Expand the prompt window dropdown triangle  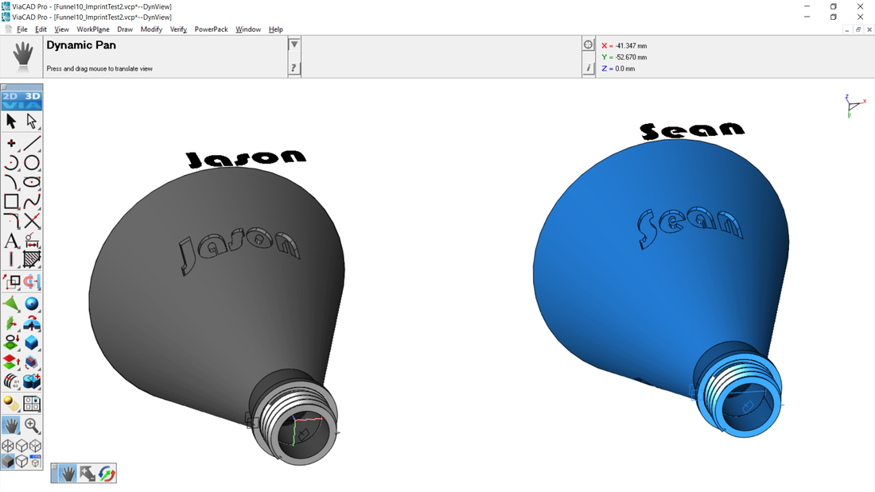click(294, 45)
